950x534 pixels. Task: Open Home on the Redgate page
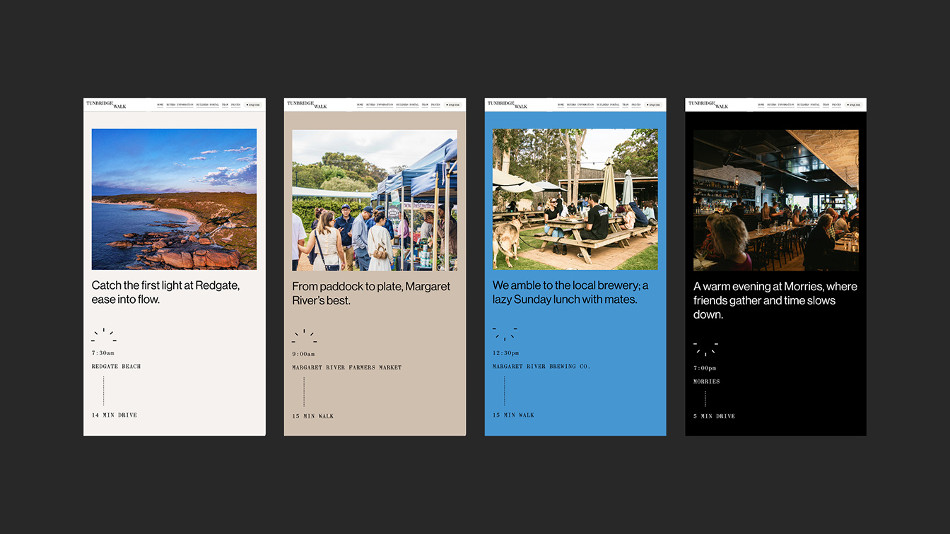160,105
